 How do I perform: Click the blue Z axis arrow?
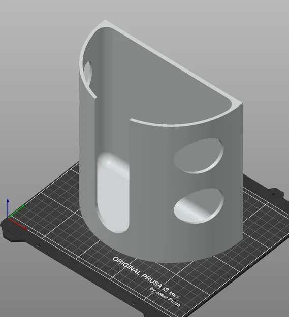click(x=8, y=208)
